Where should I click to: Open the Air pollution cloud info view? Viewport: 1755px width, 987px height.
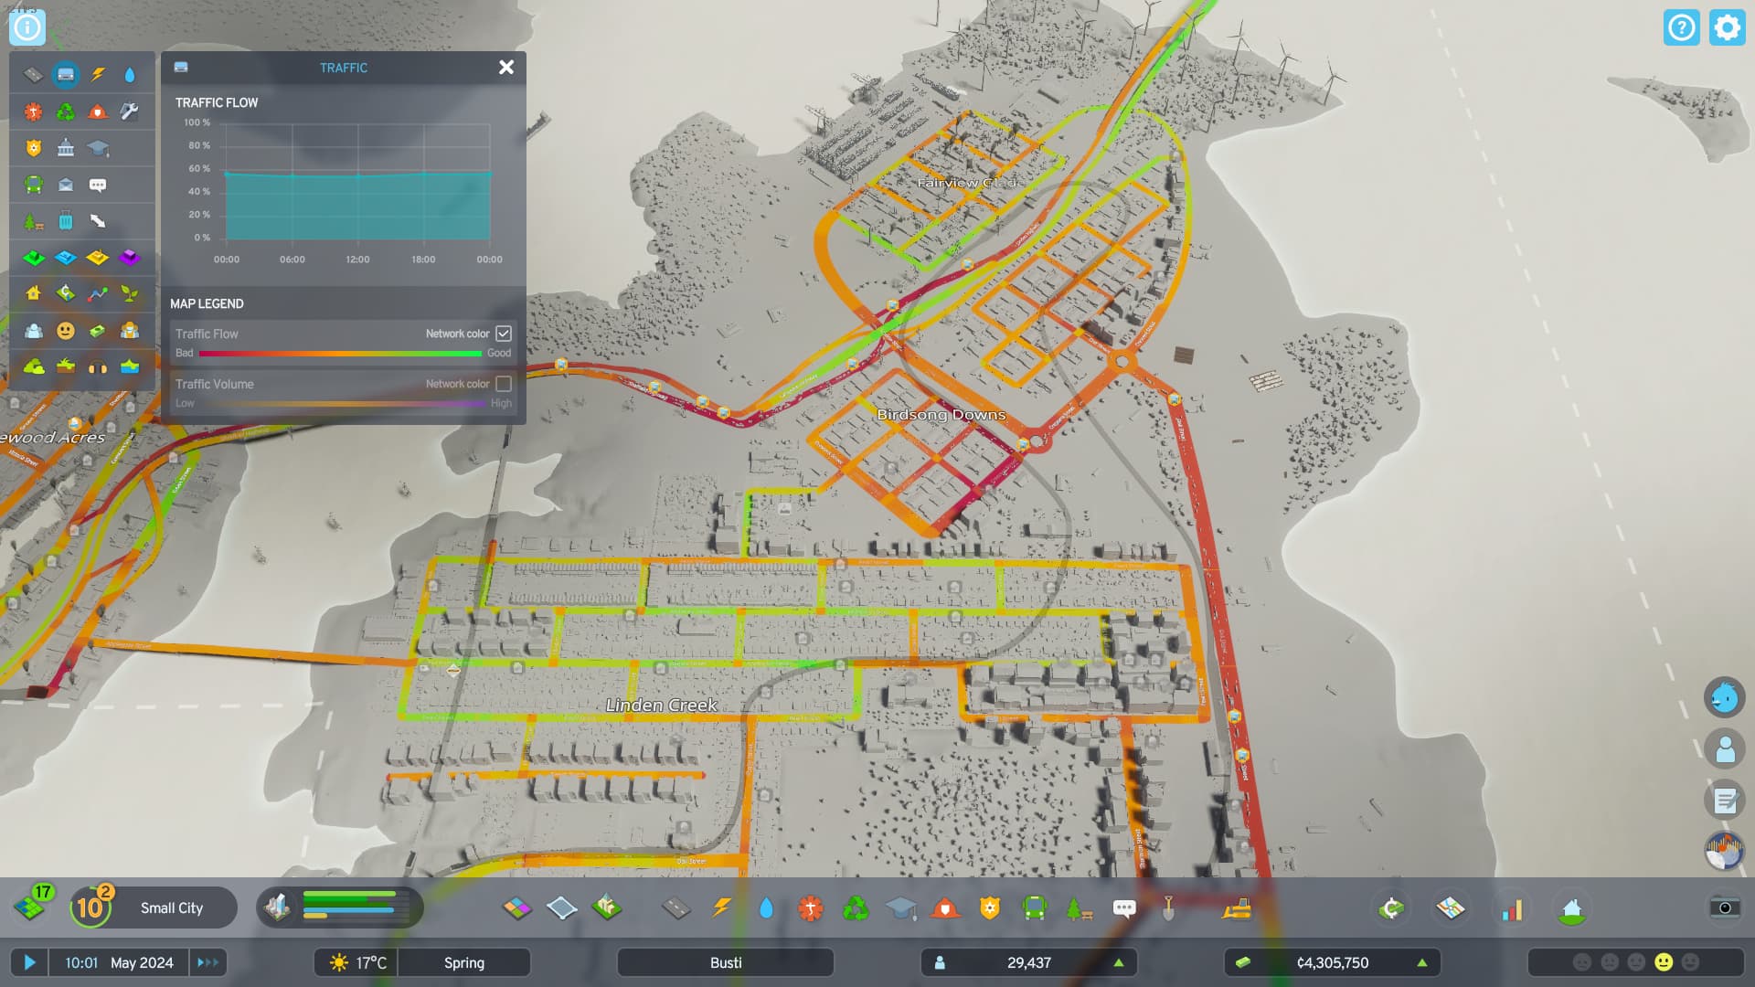pyautogui.click(x=33, y=367)
